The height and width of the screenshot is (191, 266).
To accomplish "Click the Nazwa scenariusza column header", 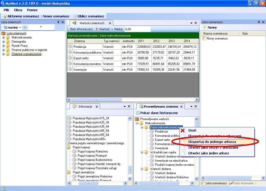I will pyautogui.click(x=220, y=34).
